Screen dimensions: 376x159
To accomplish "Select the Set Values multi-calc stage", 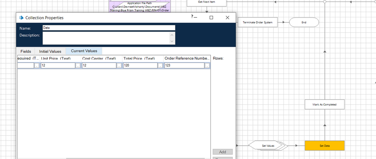I will (268, 145).
